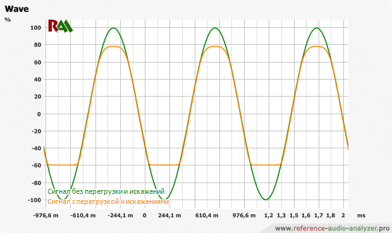Click the 0 label on the Y axis
Screen dimensions: 392x233
click(39, 114)
